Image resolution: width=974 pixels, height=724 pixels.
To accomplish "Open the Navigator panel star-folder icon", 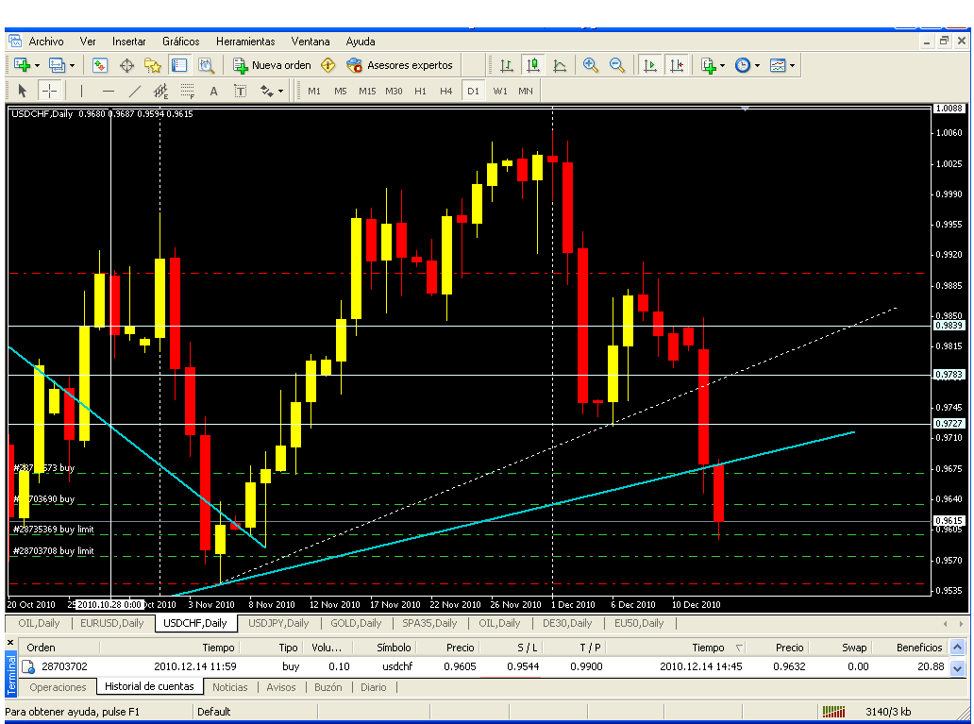I will [152, 65].
